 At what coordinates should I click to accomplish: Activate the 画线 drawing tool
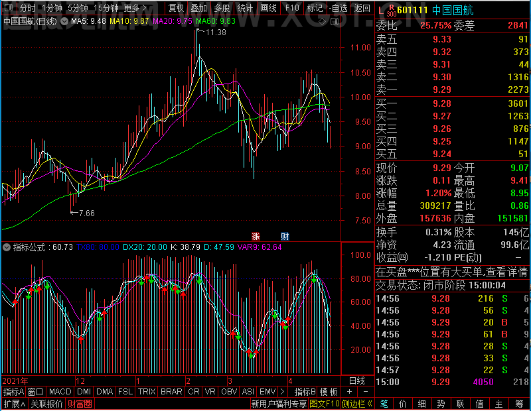[x=269, y=8]
